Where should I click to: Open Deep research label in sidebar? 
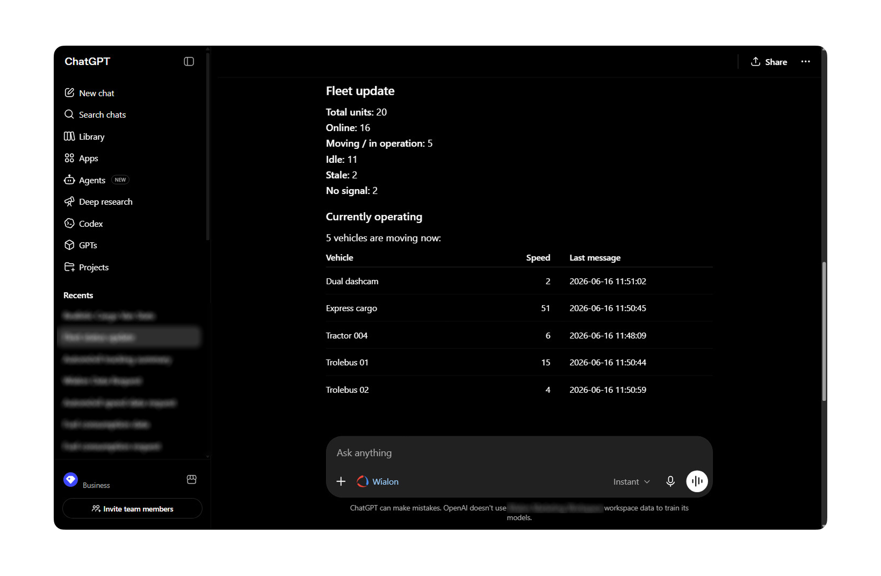(106, 201)
